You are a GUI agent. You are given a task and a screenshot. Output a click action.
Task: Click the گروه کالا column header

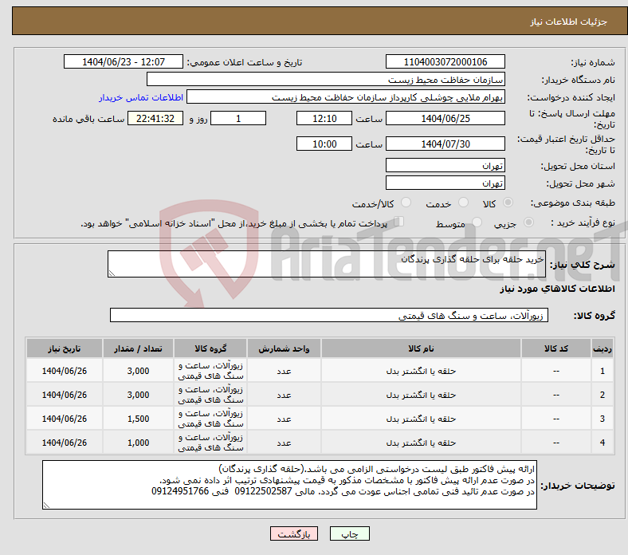click(210, 348)
